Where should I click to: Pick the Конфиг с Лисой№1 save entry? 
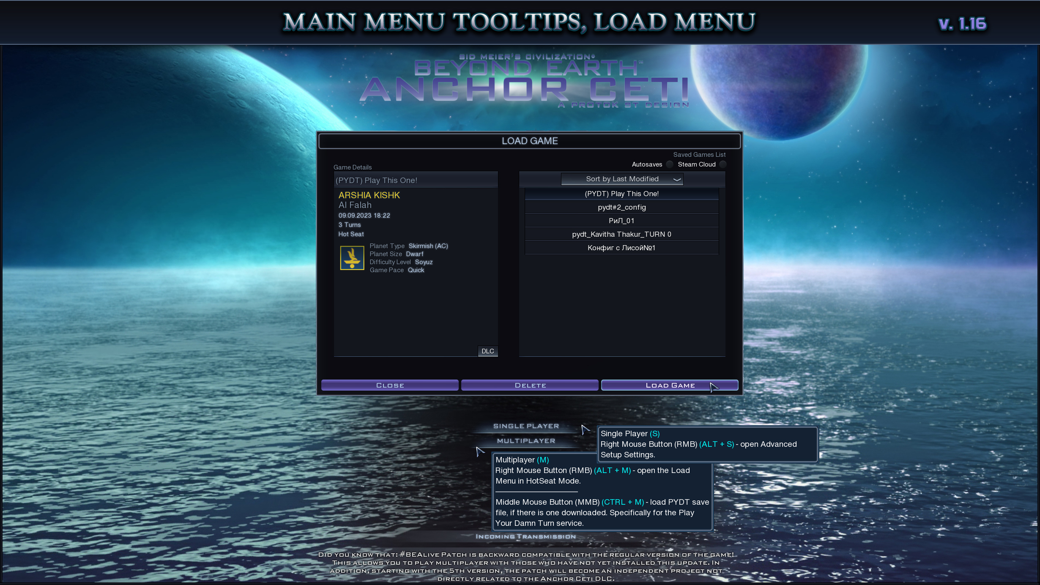coord(621,248)
